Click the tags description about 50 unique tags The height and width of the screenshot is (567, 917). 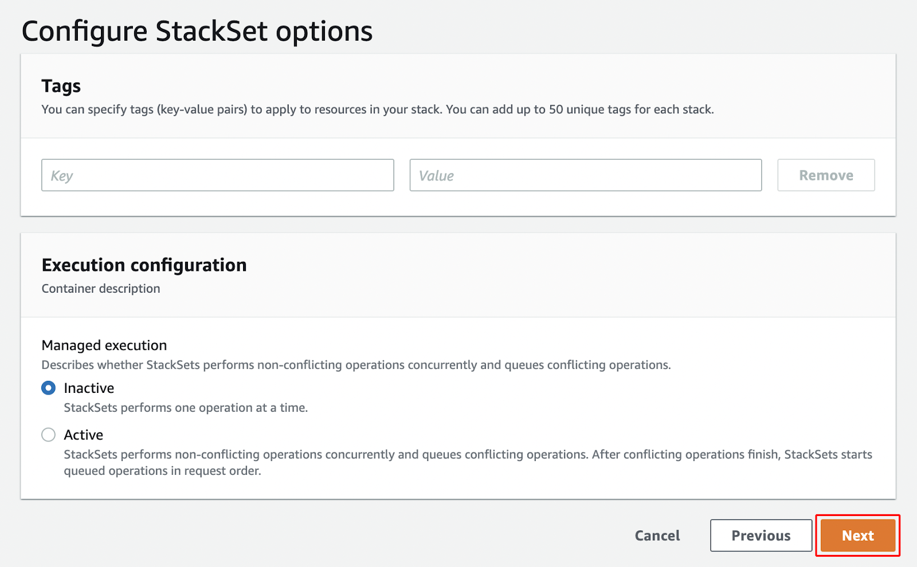click(378, 109)
